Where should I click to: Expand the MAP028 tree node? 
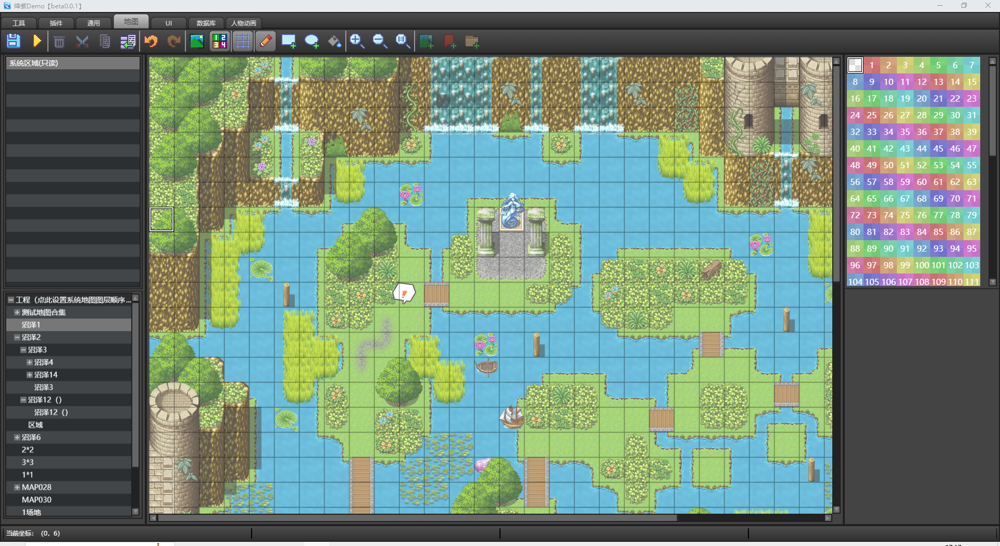click(x=17, y=487)
